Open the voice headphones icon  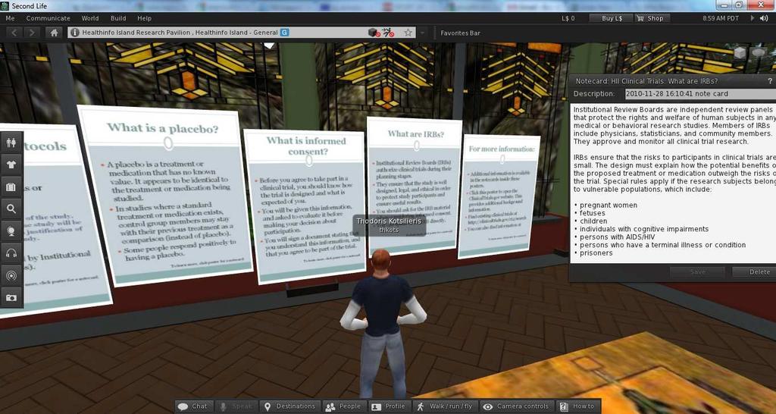click(11, 253)
